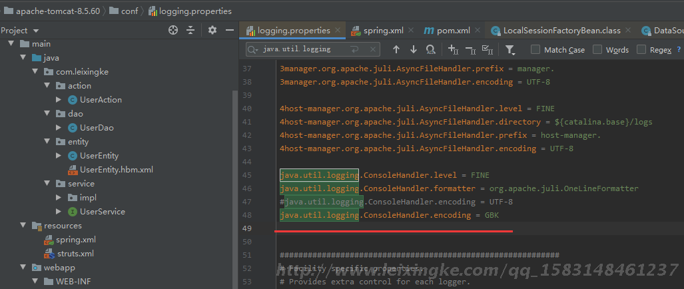684x289 pixels.
Task: Enable the Regex checkbox
Action: [641, 50]
